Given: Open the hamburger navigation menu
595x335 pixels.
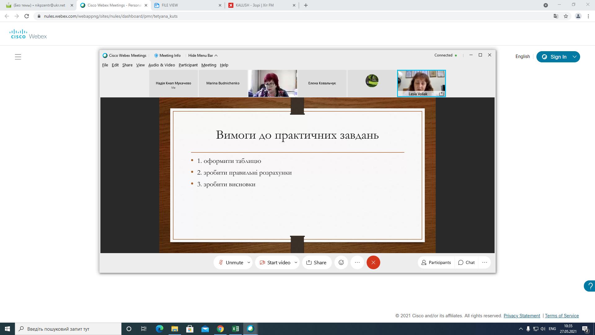Looking at the screenshot, I should 18,57.
